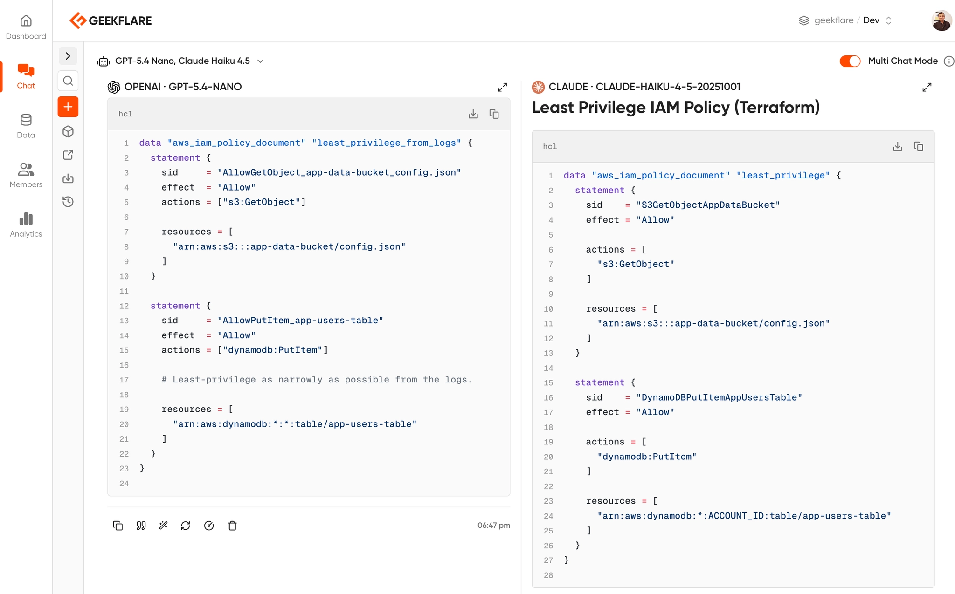Click the cube icon in sidebar
Viewport: 955px width, 594px height.
tap(68, 132)
